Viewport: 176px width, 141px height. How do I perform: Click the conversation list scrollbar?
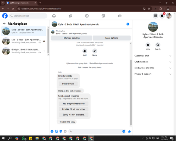coord(48,41)
